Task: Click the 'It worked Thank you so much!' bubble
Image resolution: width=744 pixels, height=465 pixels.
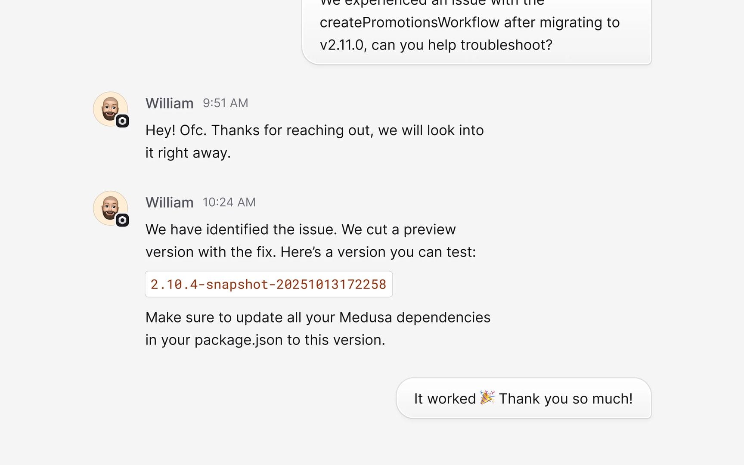Action: [x=524, y=398]
